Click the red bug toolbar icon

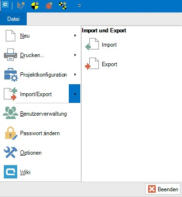(49, 6)
